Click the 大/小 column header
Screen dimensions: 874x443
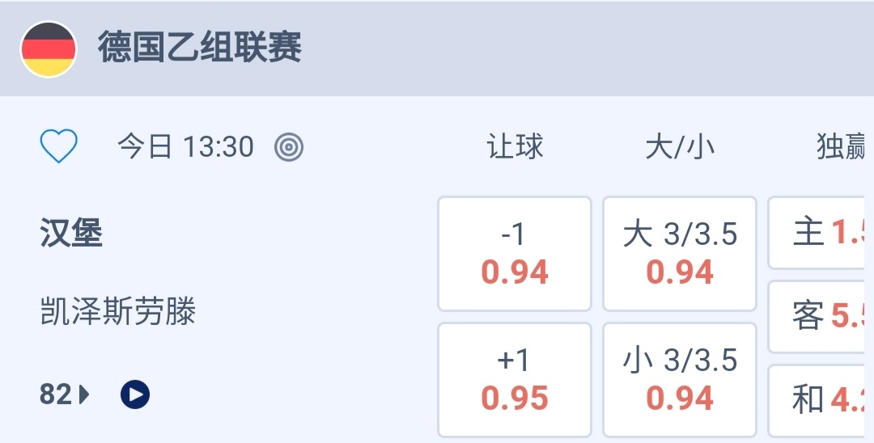680,147
